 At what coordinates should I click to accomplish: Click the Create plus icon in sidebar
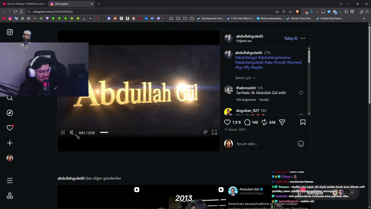pos(10,143)
